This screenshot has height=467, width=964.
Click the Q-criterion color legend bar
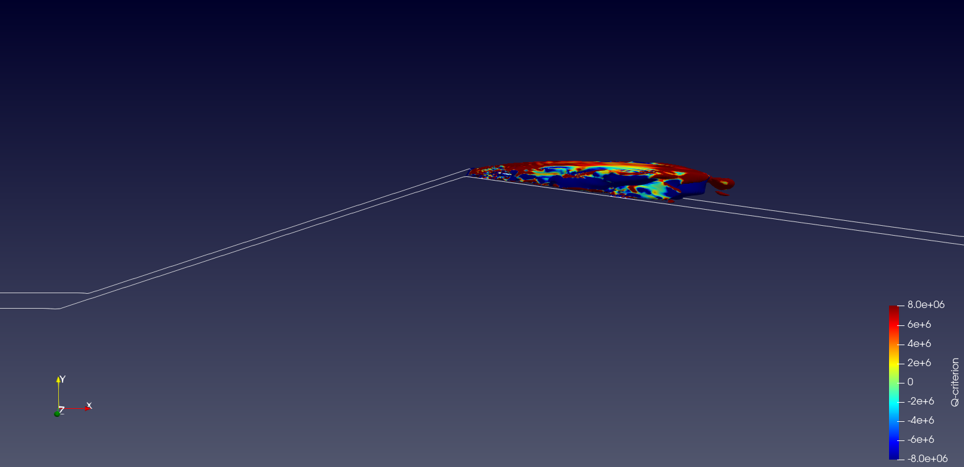893,382
